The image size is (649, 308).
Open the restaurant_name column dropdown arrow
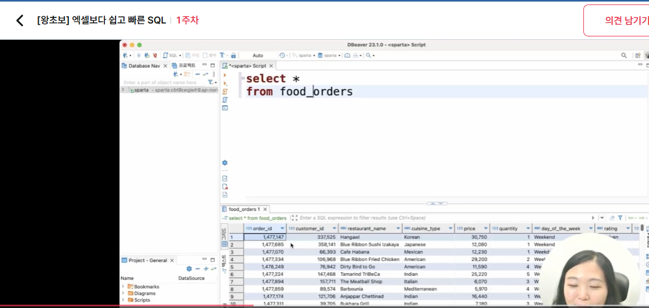coord(398,228)
